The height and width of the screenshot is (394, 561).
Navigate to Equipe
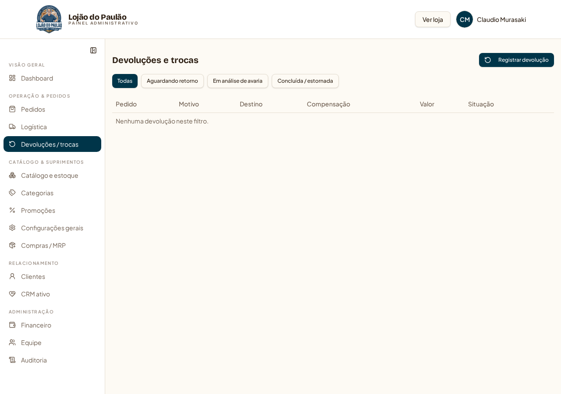52,342
